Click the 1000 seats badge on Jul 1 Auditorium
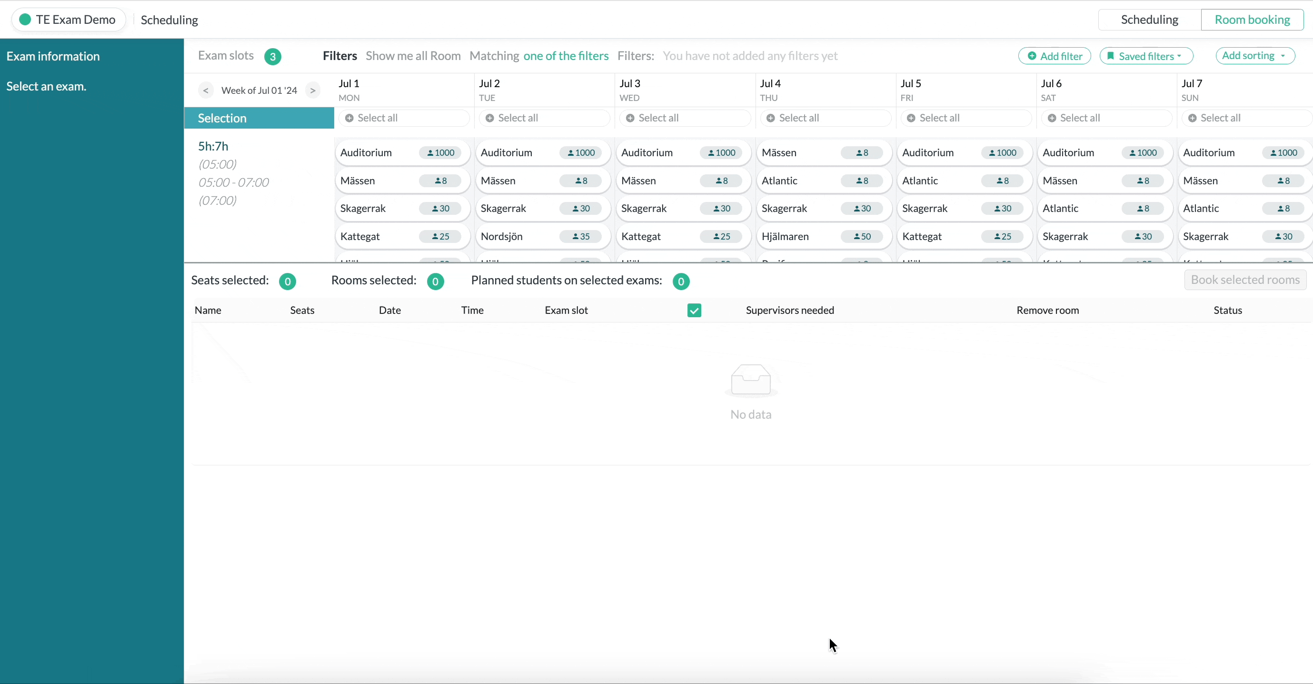The image size is (1313, 684). click(x=440, y=152)
